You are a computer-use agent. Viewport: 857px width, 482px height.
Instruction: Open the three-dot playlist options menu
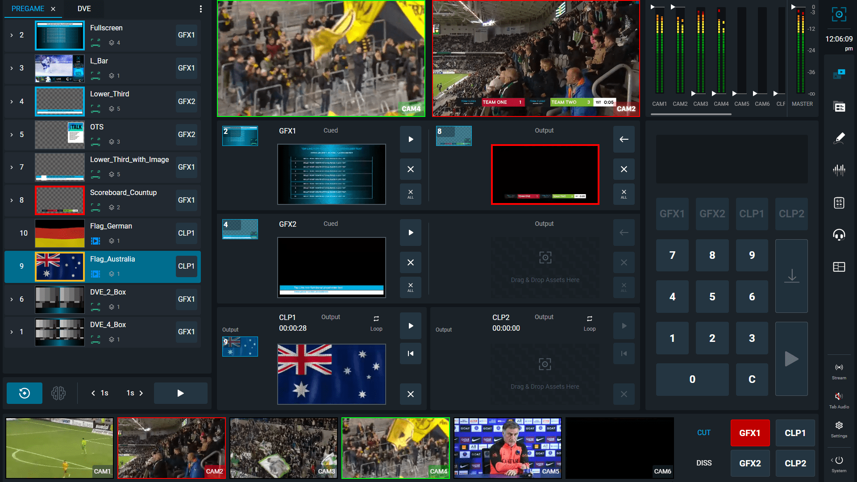pos(201,9)
